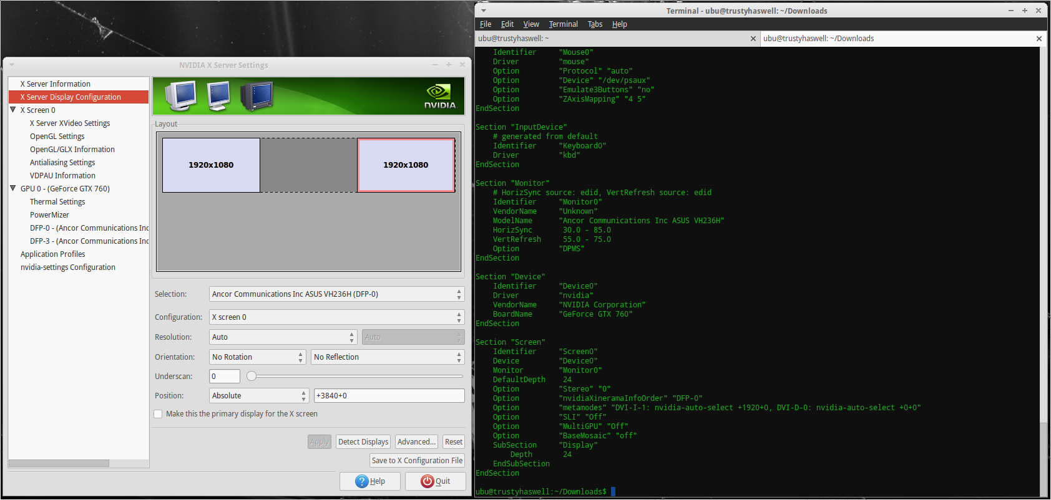Viewport: 1051px width, 500px height.
Task: Click the HorizSync 30.0 - 85.0 line
Action: [x=552, y=230]
